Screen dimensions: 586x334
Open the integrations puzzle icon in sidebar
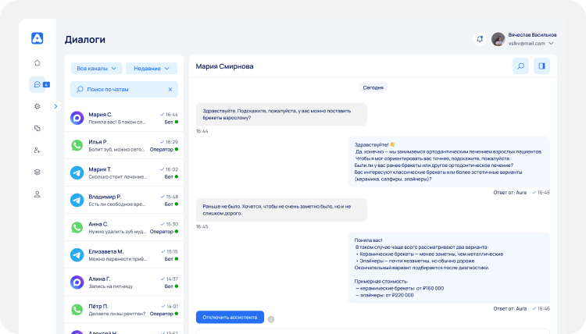pyautogui.click(x=37, y=129)
